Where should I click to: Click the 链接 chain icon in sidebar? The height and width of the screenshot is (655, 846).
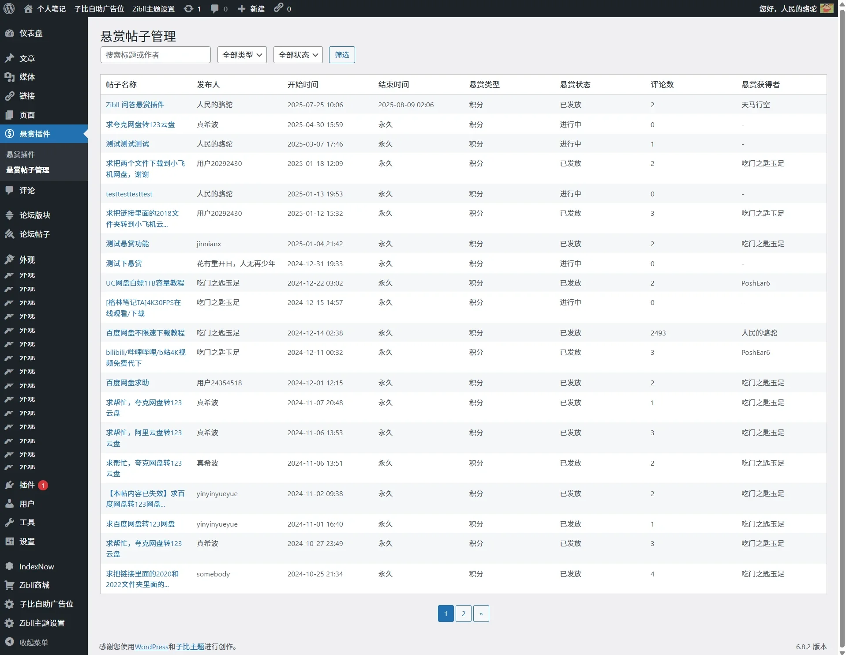(x=10, y=96)
